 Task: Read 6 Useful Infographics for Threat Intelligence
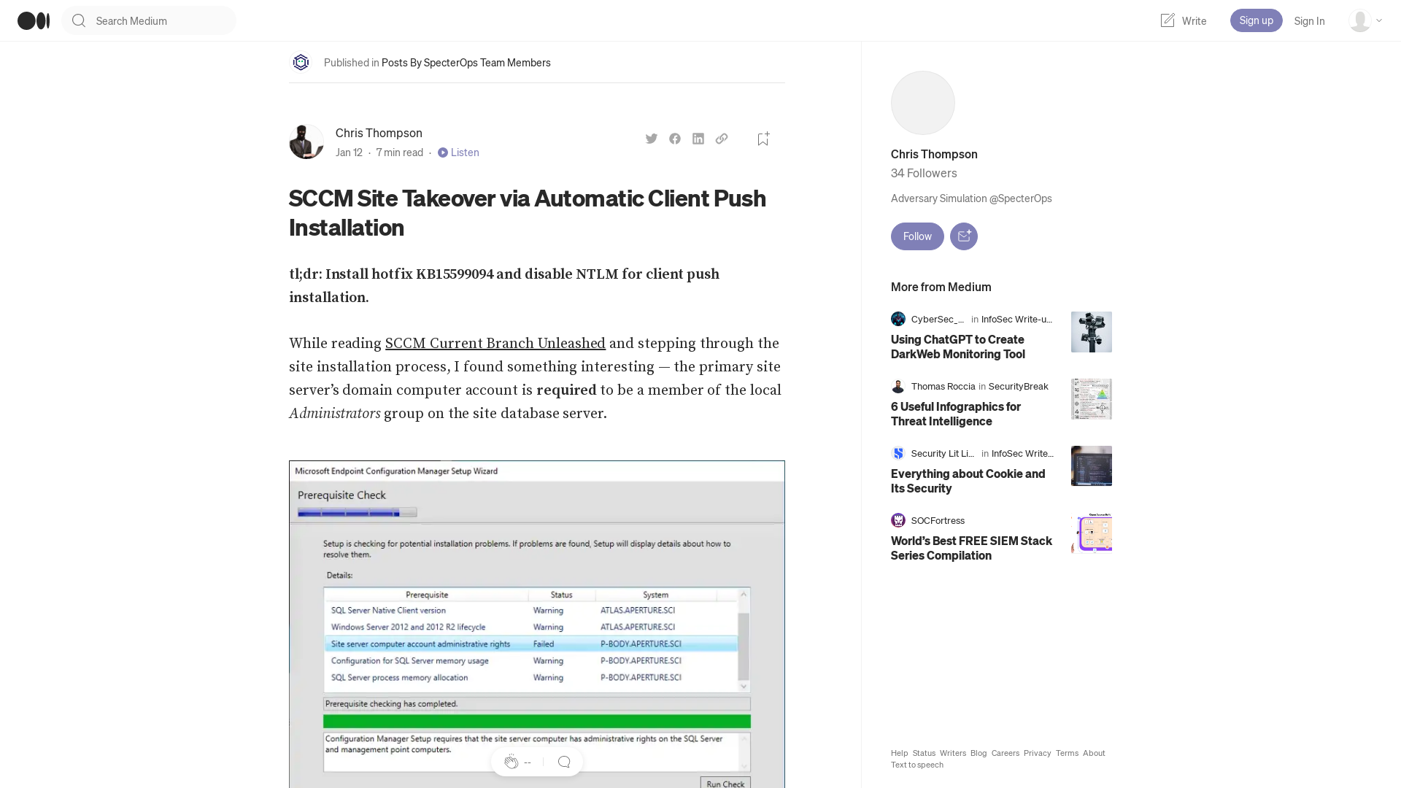pyautogui.click(x=956, y=414)
